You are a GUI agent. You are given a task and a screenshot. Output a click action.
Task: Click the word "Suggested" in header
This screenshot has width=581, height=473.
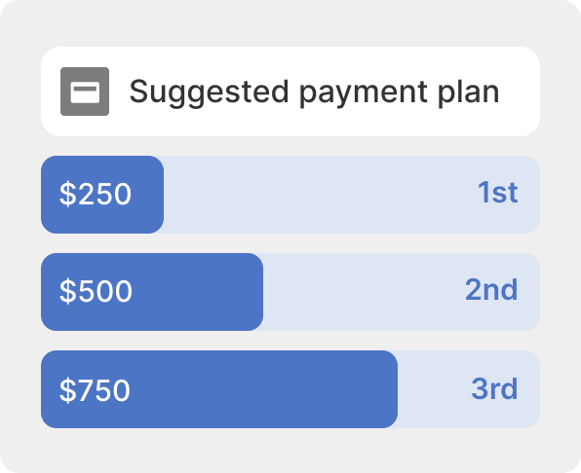coord(209,92)
